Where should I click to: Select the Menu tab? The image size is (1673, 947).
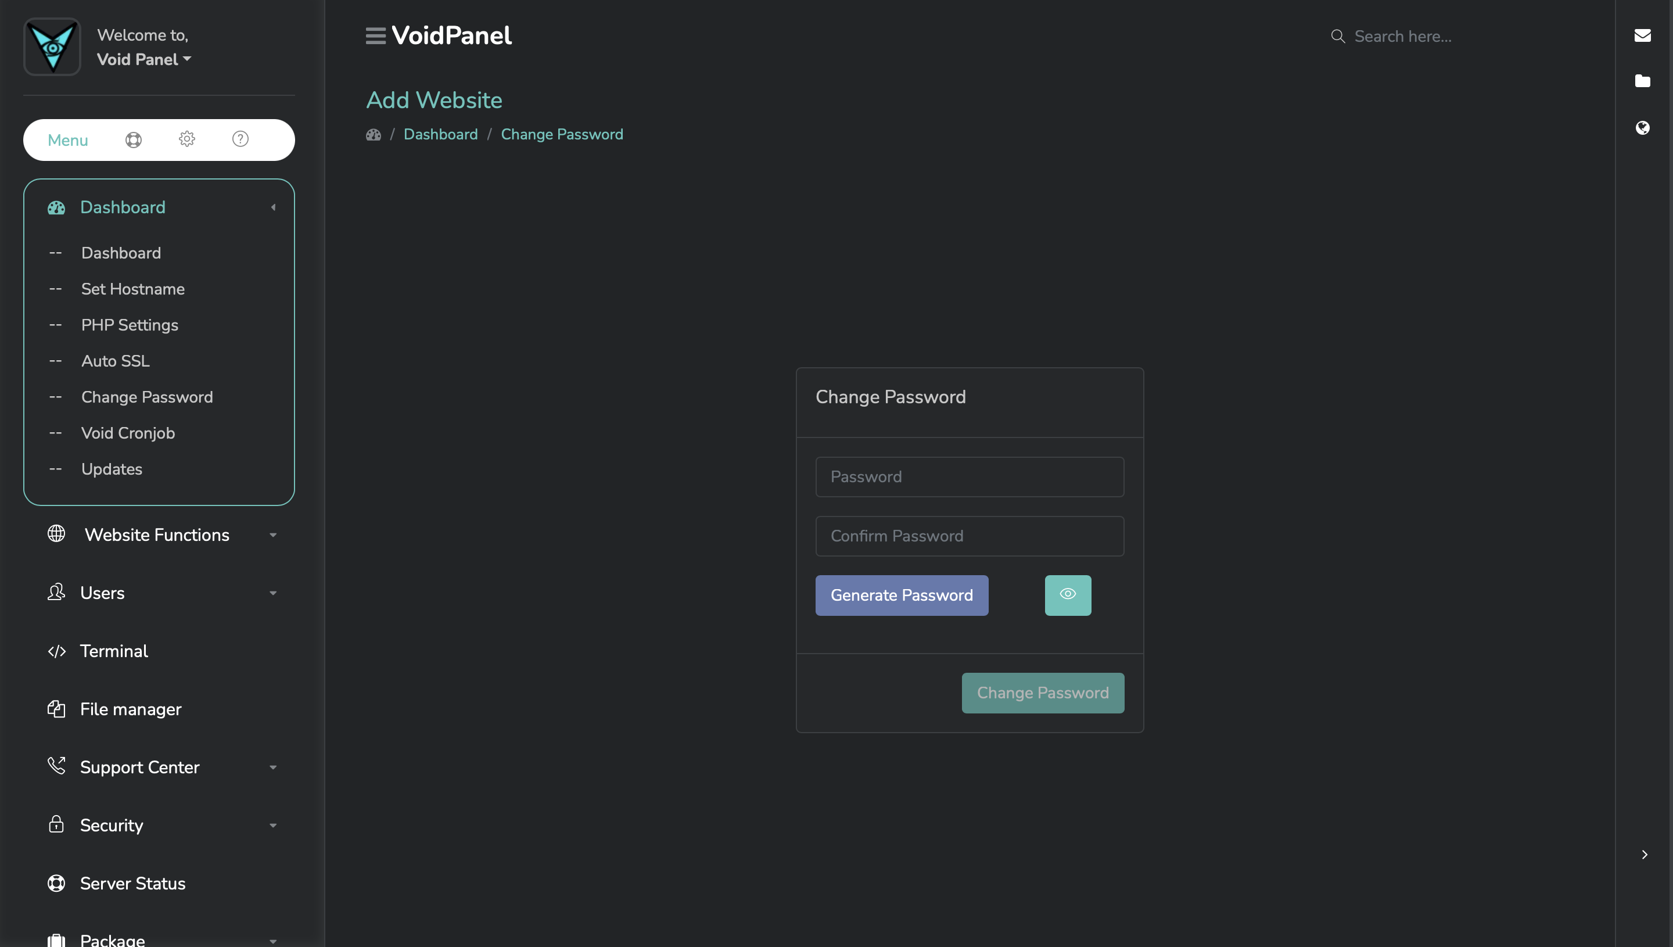[67, 141]
